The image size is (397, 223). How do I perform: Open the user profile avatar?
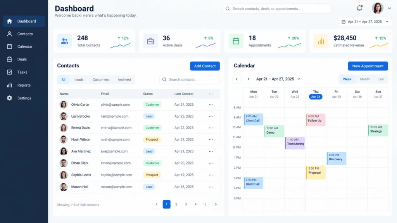click(377, 8)
